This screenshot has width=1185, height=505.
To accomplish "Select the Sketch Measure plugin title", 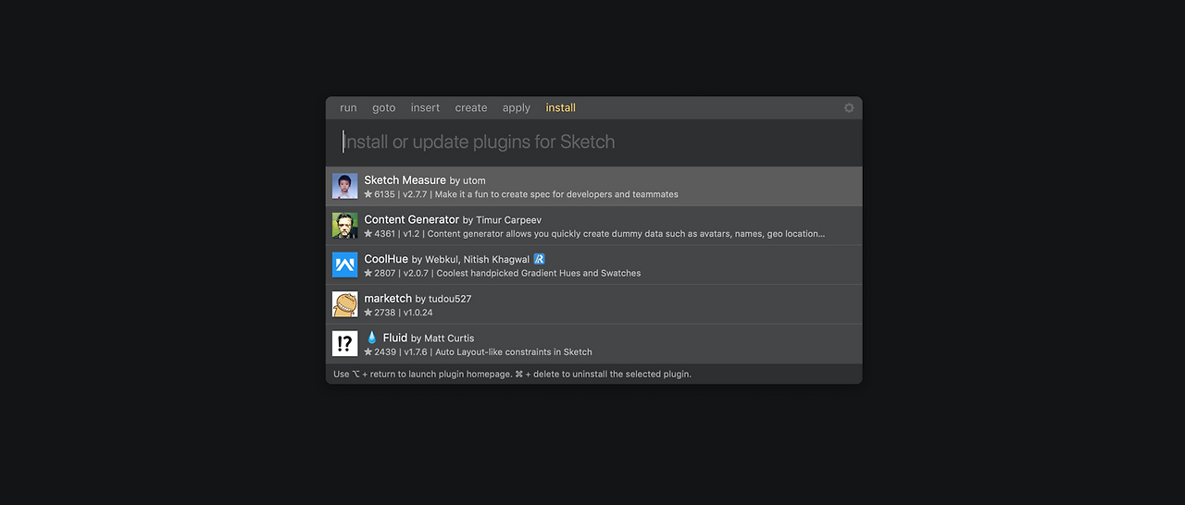I will (x=405, y=180).
